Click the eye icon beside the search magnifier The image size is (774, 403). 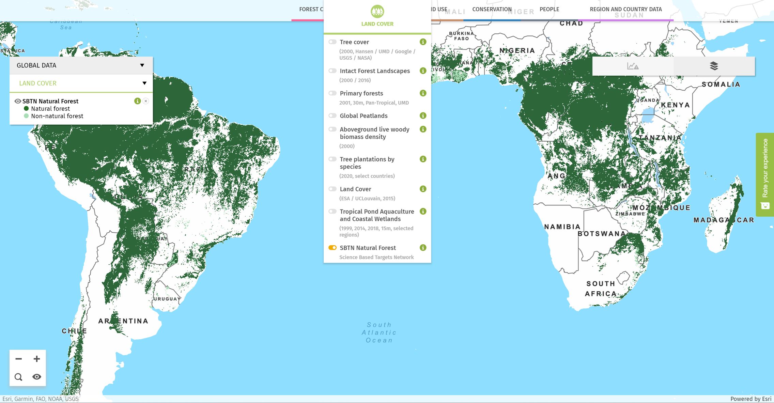(37, 377)
